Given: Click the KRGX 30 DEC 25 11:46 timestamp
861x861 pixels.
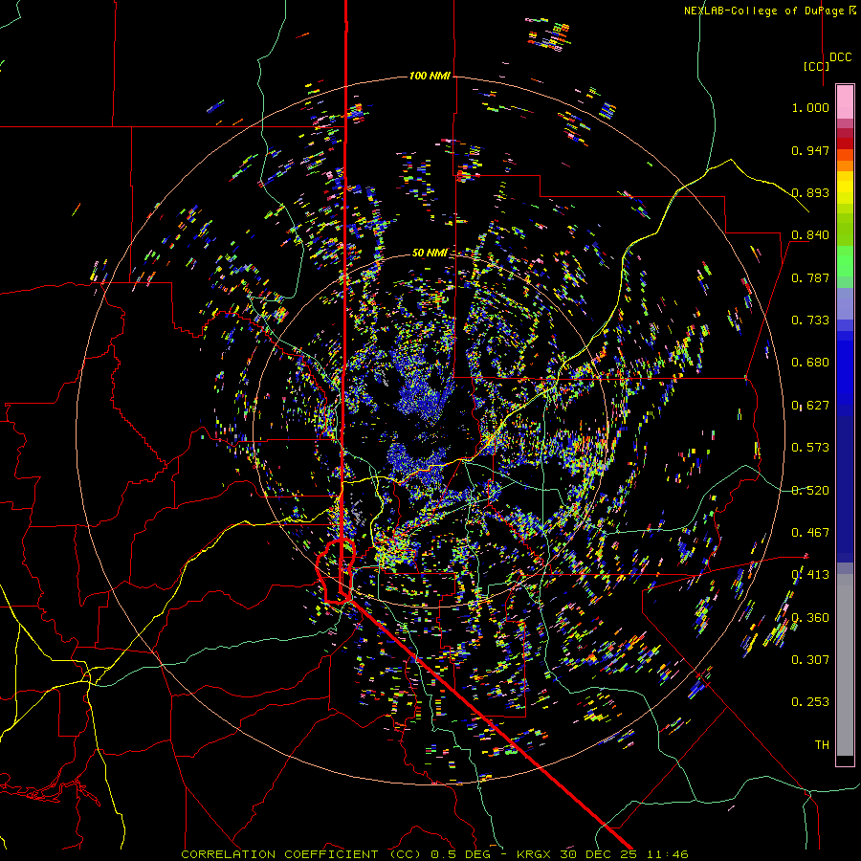Looking at the screenshot, I should tap(603, 854).
